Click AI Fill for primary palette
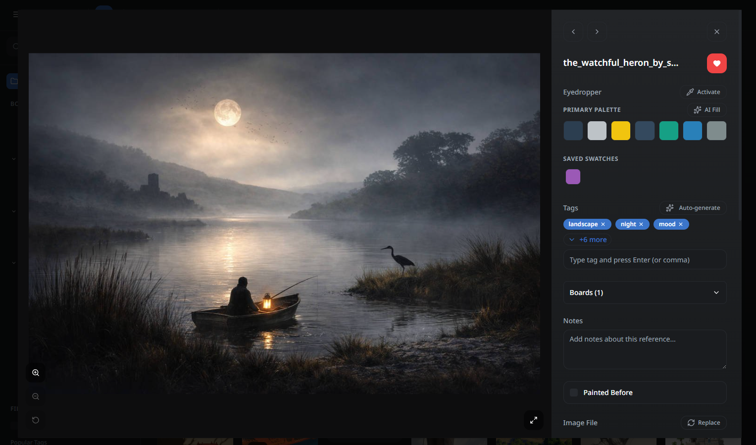The width and height of the screenshot is (756, 445). [706, 110]
